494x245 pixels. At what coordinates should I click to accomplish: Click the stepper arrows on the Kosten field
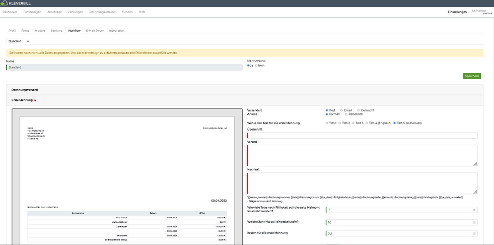coord(474,233)
